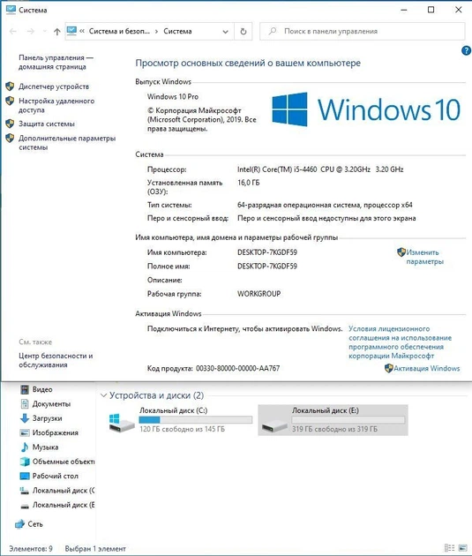
Task: Click the Система breadcrumb in address bar
Action: point(177,31)
